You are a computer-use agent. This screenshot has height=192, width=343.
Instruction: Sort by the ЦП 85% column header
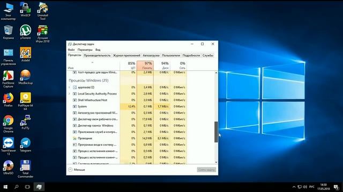tap(129, 65)
